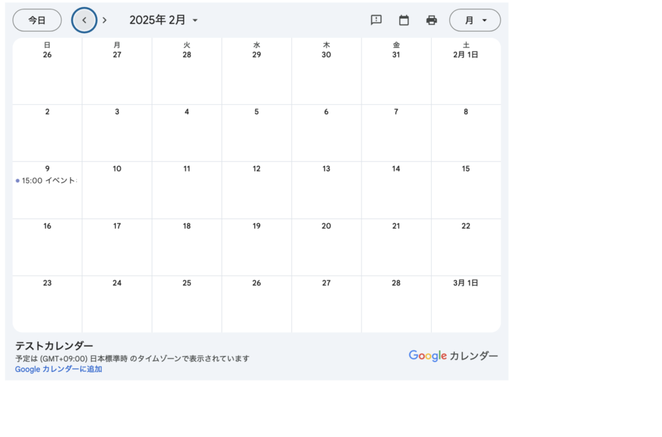This screenshot has width=662, height=437.
Task: Open the 月 view selector dropdown
Action: [x=475, y=20]
